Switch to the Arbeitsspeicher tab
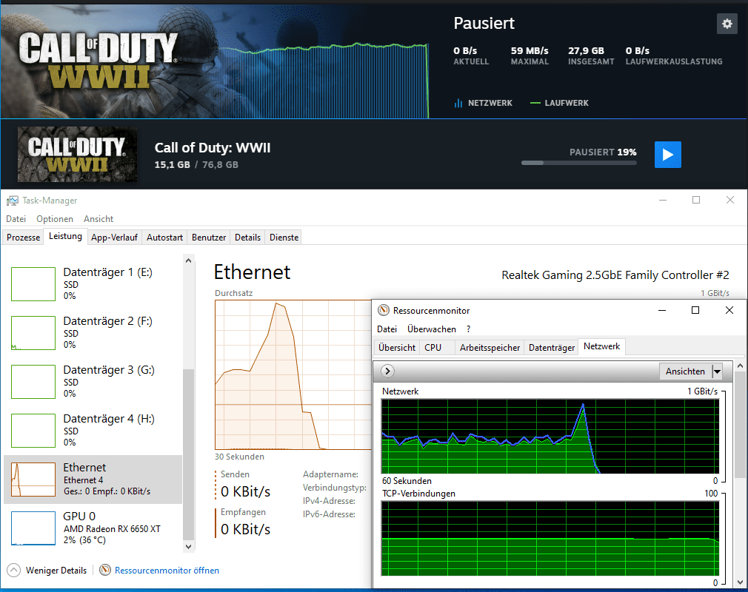 click(x=490, y=348)
